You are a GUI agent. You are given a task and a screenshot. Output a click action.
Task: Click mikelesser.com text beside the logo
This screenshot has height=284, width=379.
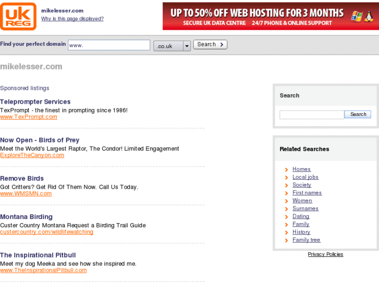coord(62,10)
